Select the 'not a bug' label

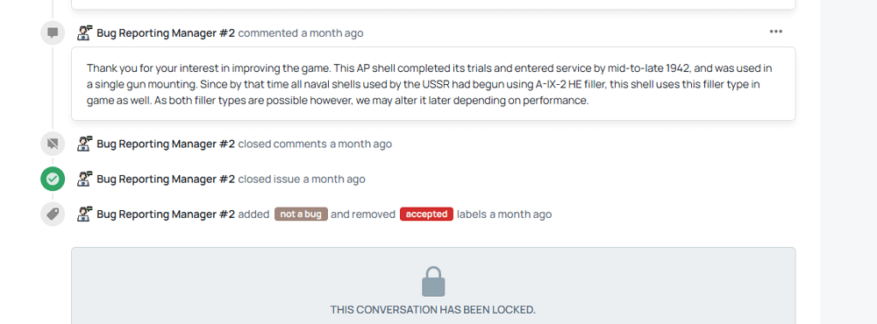click(301, 214)
